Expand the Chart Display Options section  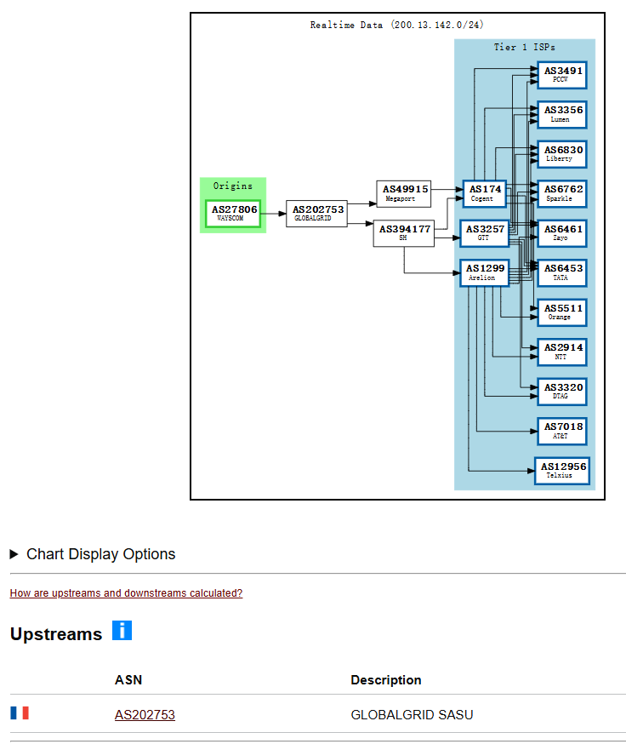tap(93, 553)
